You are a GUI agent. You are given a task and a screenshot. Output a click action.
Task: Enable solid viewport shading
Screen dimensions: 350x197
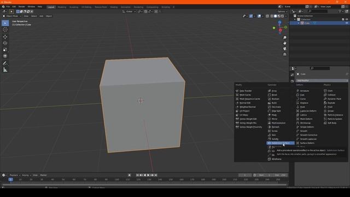[x=275, y=16]
